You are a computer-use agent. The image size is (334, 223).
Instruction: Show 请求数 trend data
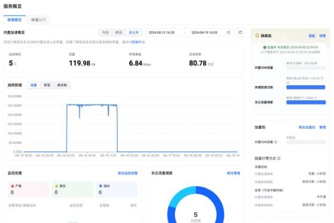[62, 85]
